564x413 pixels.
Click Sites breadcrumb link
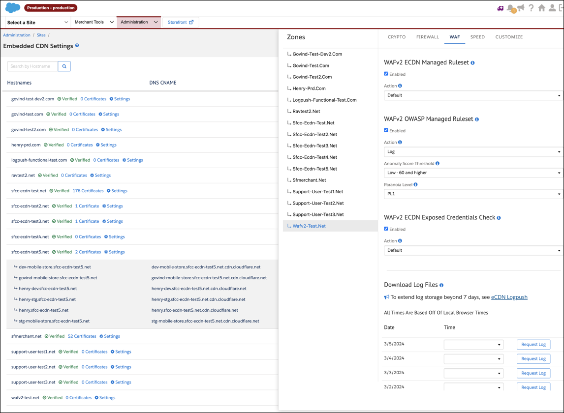click(x=41, y=35)
